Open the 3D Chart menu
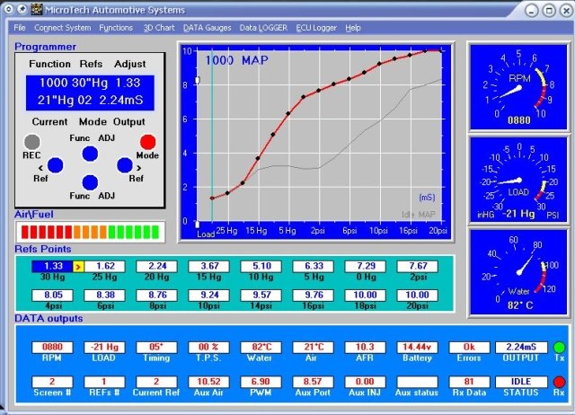 (159, 28)
